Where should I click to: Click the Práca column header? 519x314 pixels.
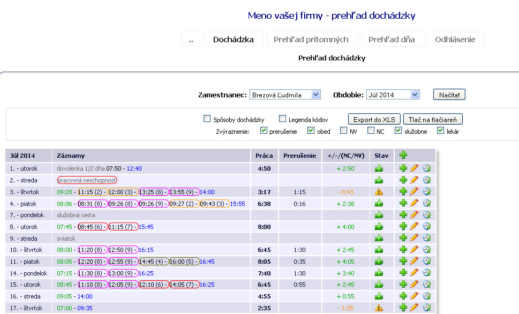tap(264, 156)
